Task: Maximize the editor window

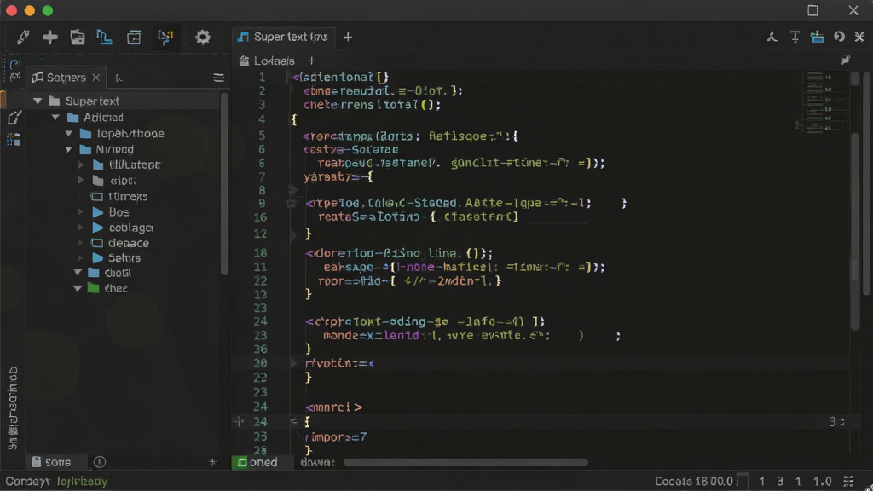Action: [x=812, y=10]
